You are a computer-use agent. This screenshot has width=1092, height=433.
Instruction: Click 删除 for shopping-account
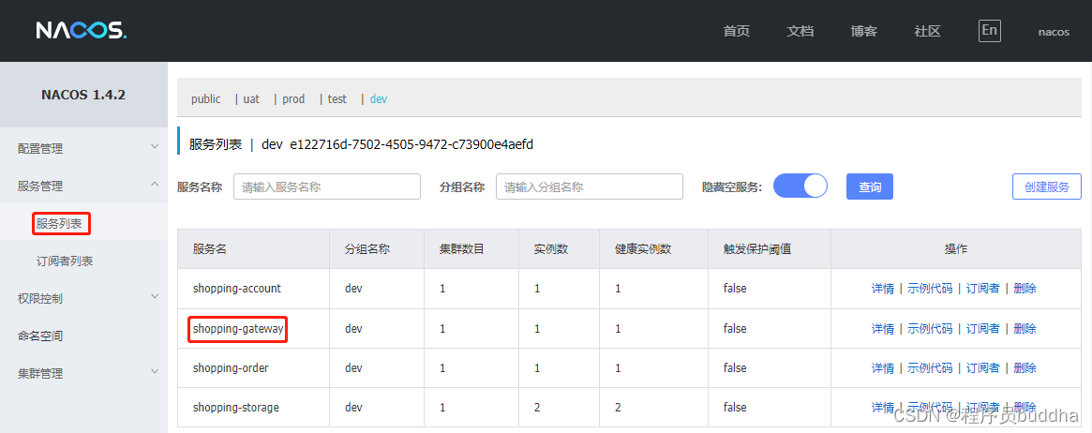1025,289
